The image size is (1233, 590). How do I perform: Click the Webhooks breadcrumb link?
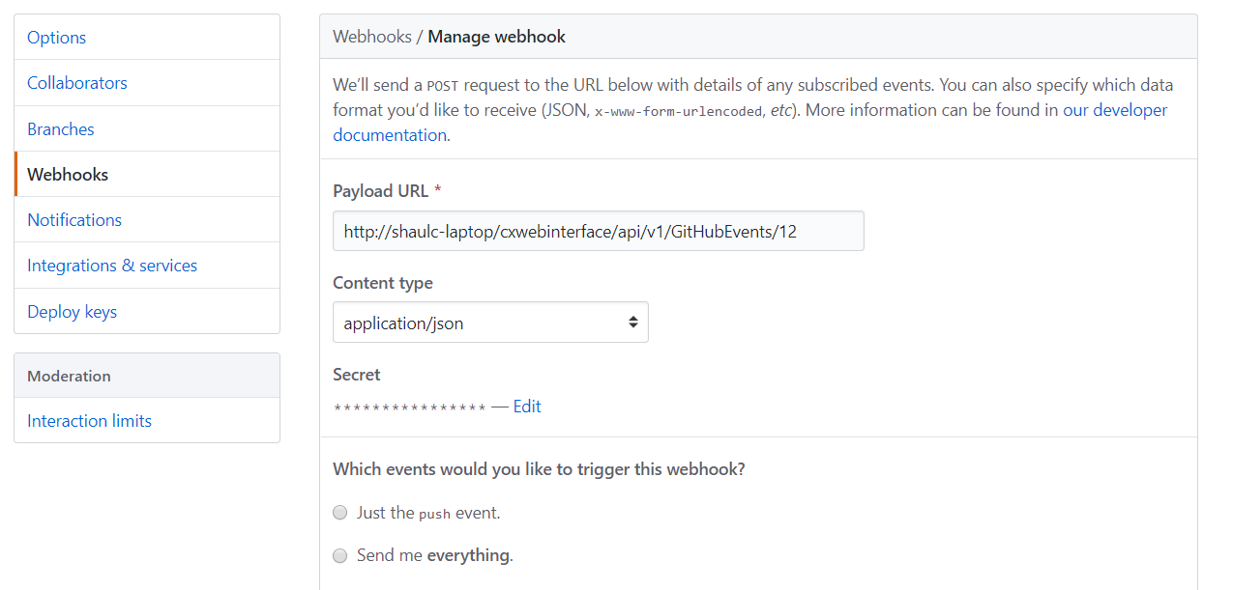372,35
